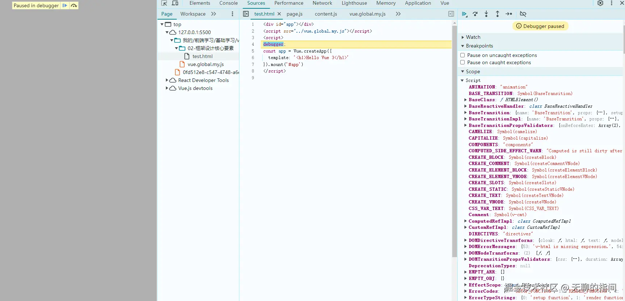Enable Pause on caught exceptions

(x=462, y=62)
